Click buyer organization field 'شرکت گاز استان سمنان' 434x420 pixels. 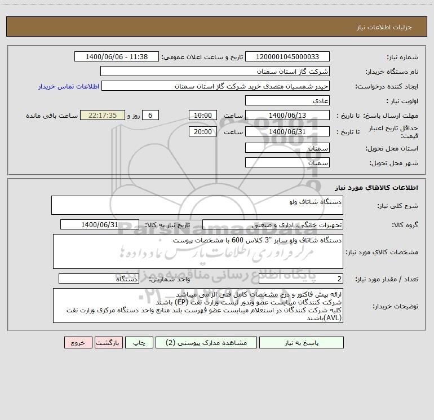pos(215,72)
